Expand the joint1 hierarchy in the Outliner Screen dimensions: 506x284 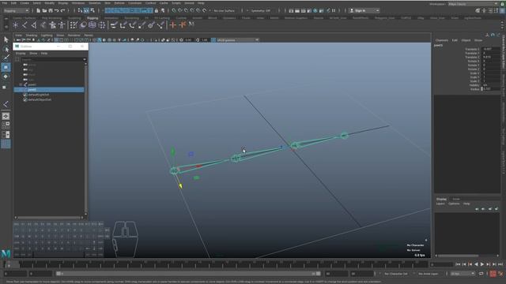pos(21,84)
